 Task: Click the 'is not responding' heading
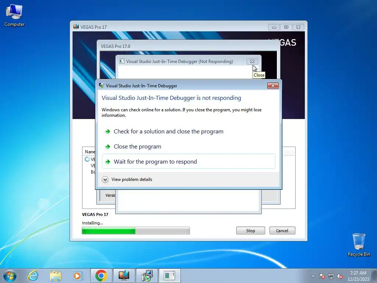pos(171,98)
